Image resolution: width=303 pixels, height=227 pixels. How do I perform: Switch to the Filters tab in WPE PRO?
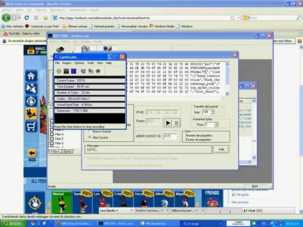click(x=55, y=152)
